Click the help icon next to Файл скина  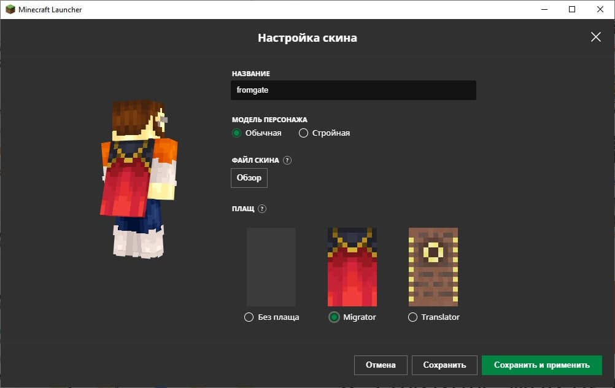pyautogui.click(x=287, y=160)
